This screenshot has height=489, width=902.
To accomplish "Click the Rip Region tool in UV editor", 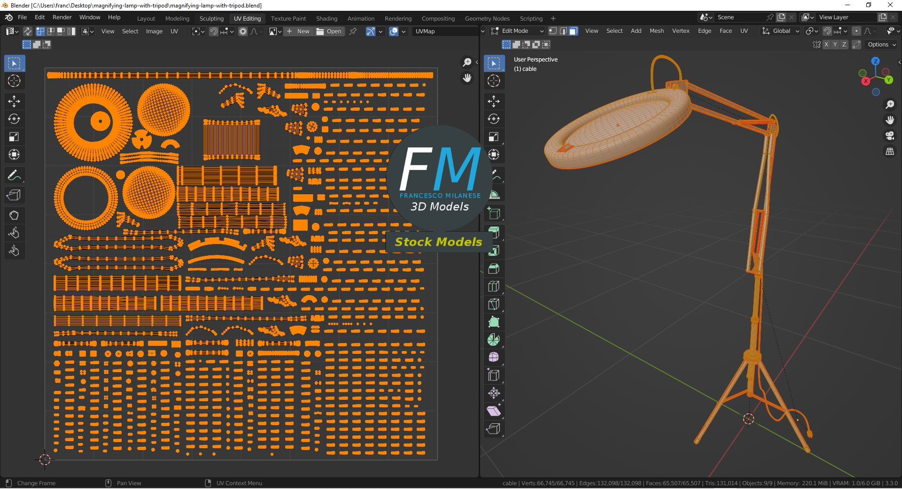I will 14,195.
